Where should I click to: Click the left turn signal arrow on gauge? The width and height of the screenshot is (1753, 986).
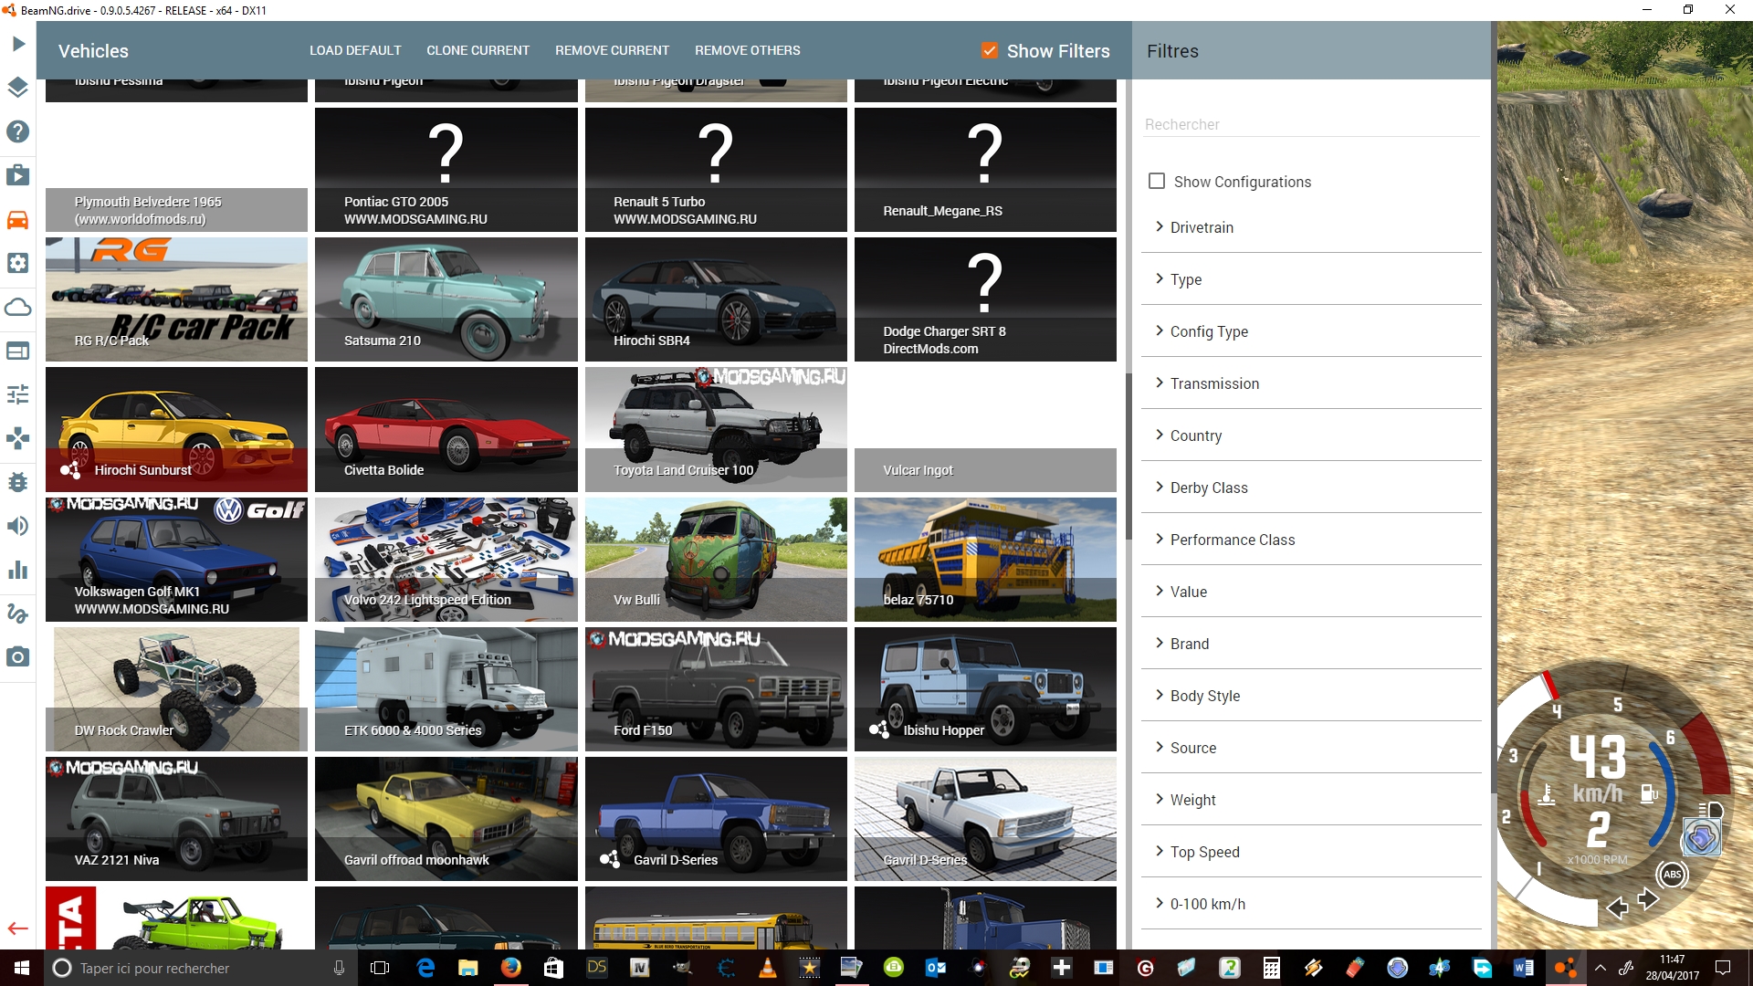tap(1617, 907)
